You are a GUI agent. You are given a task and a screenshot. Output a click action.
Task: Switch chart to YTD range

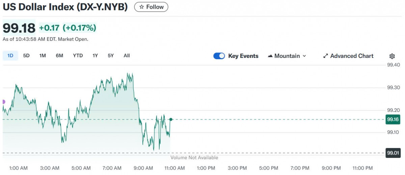[x=78, y=56]
